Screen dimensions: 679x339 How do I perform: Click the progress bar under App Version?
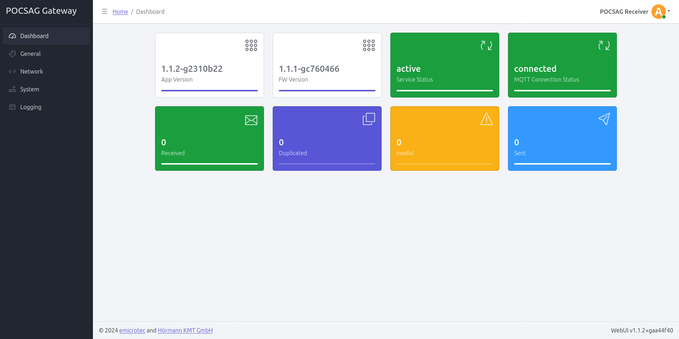[x=209, y=91]
